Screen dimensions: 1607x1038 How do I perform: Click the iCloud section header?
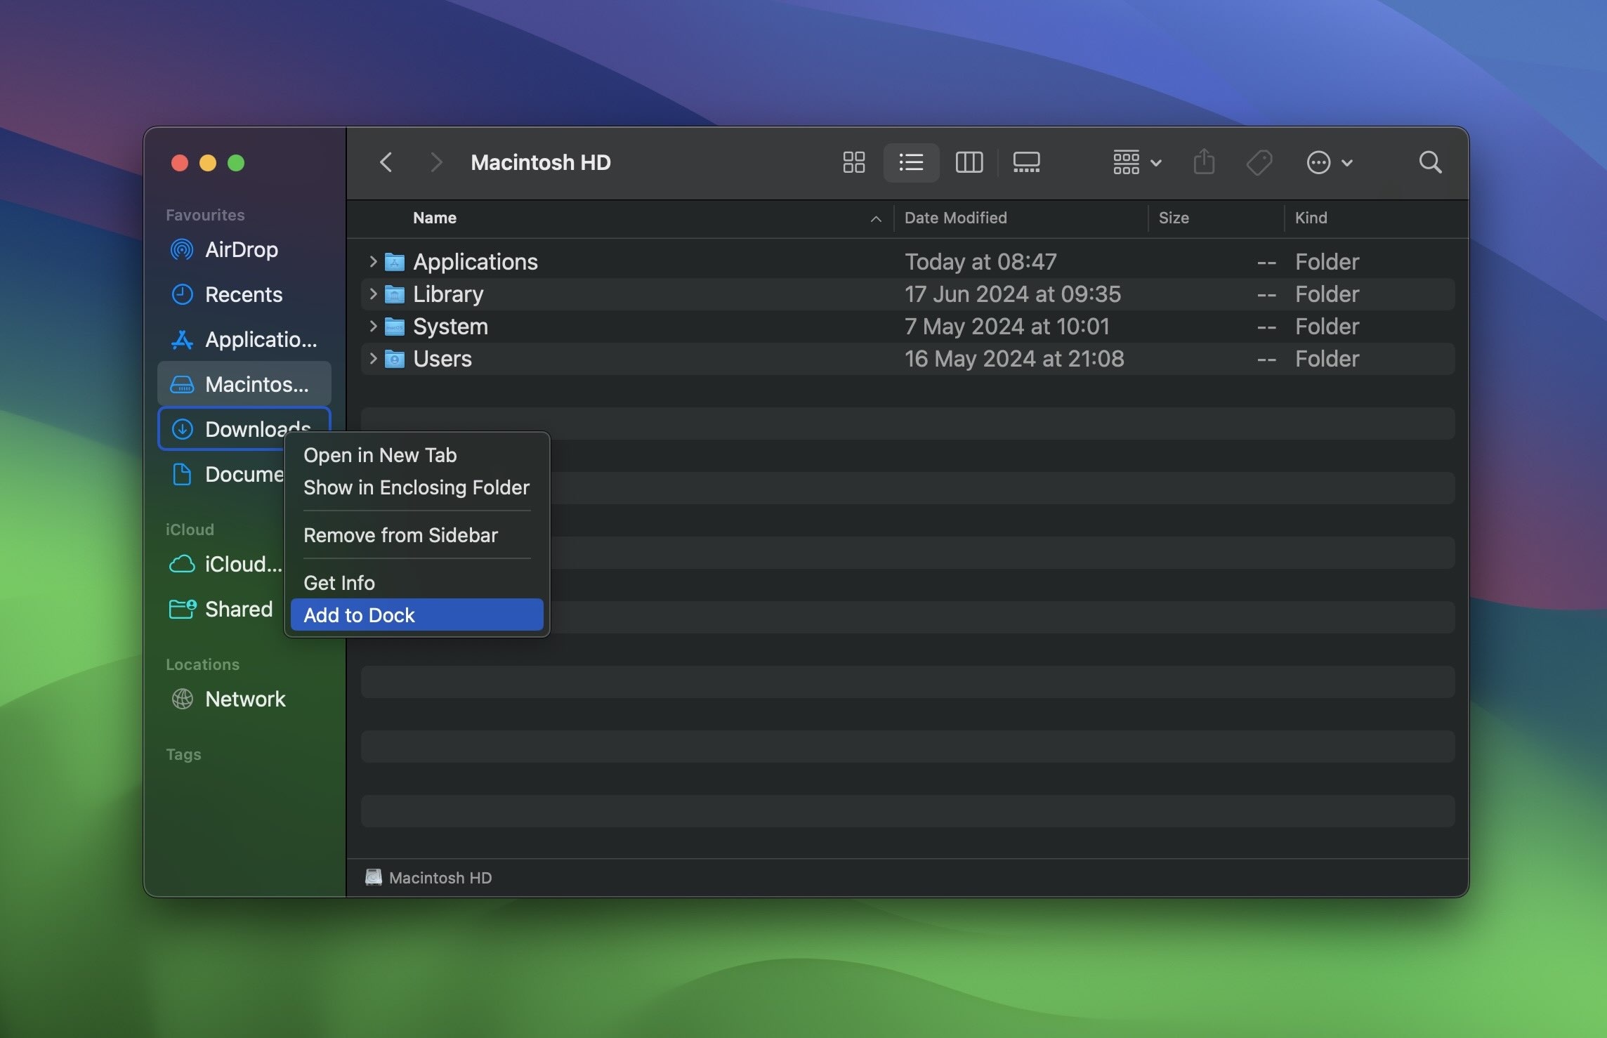[190, 530]
